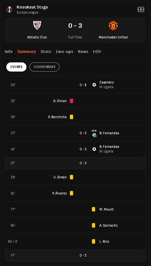Image resolution: width=151 pixels, height=266 pixels.
Task: Open the football pitch view icon
Action: pyautogui.click(x=141, y=9)
